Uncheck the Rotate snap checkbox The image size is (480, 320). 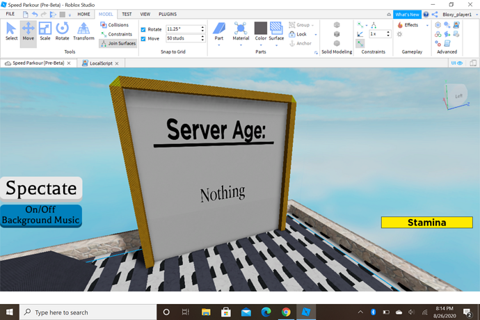point(143,29)
